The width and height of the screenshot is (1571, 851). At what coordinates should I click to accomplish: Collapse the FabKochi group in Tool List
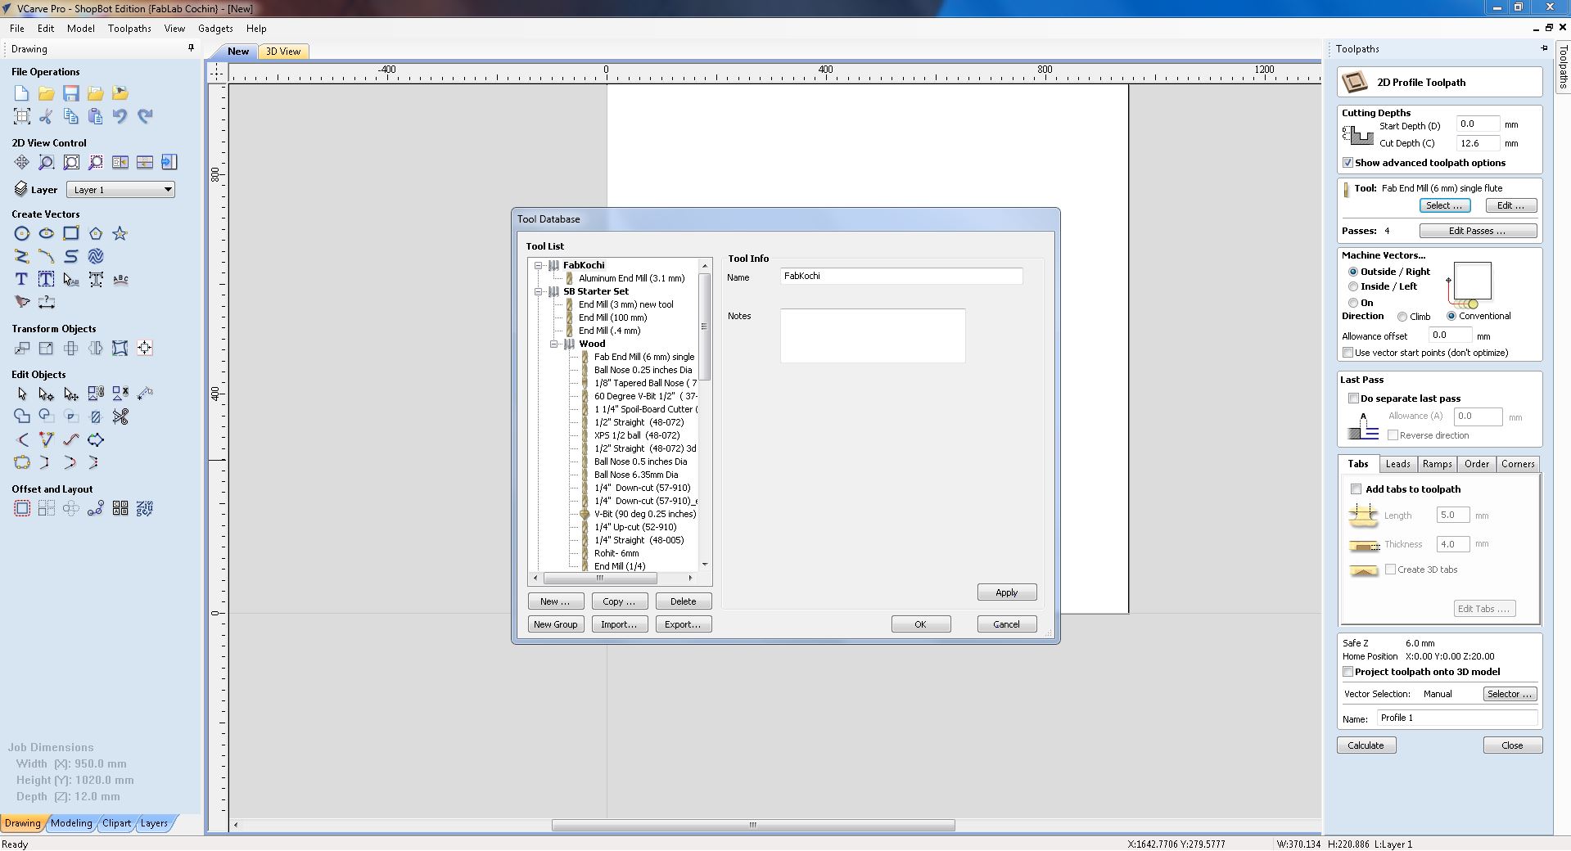click(539, 265)
